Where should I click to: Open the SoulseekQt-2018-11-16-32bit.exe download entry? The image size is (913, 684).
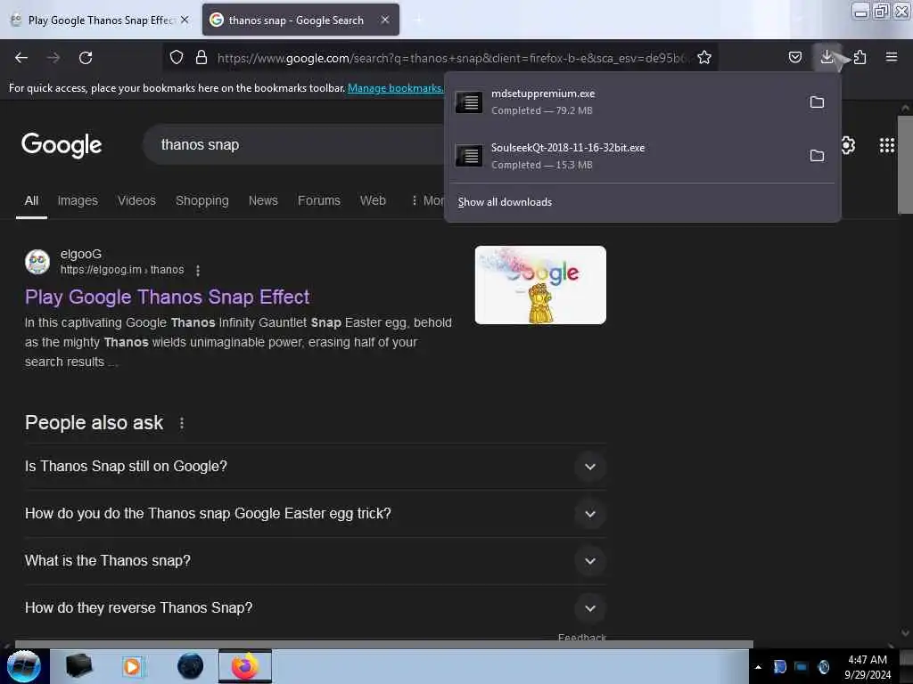tap(626, 156)
